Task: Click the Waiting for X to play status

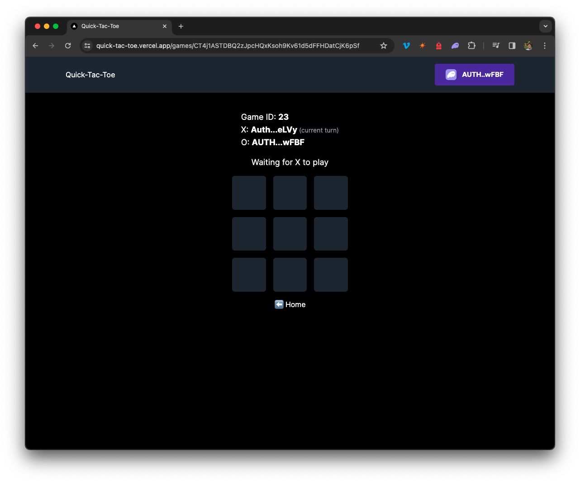Action: coord(290,162)
